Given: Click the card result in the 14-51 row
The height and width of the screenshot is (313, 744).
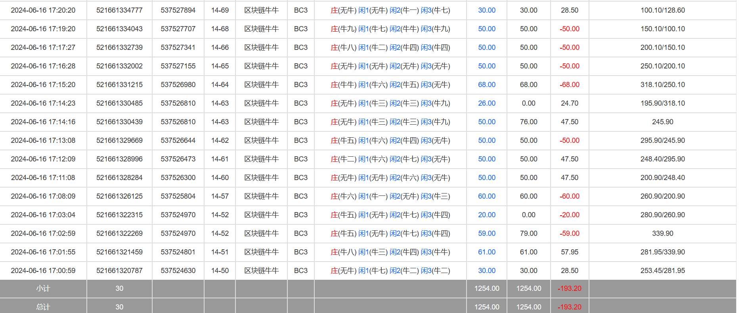Looking at the screenshot, I should click(x=390, y=252).
